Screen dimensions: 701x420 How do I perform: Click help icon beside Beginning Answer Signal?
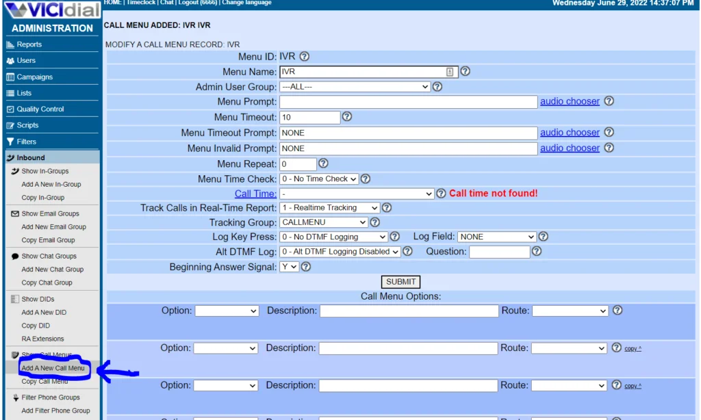pyautogui.click(x=306, y=267)
